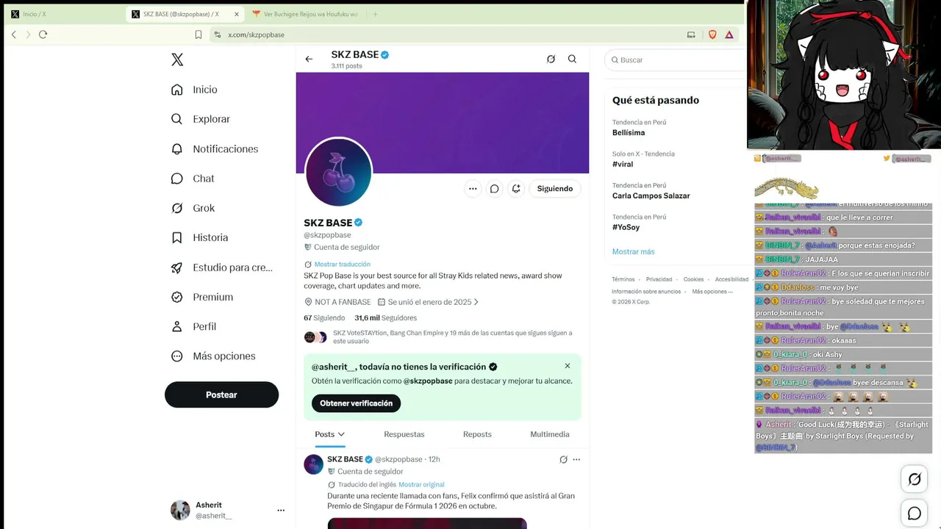Screen dimensions: 941x529
Task: Open Historia bookmarks in the sidebar
Action: [199, 237]
